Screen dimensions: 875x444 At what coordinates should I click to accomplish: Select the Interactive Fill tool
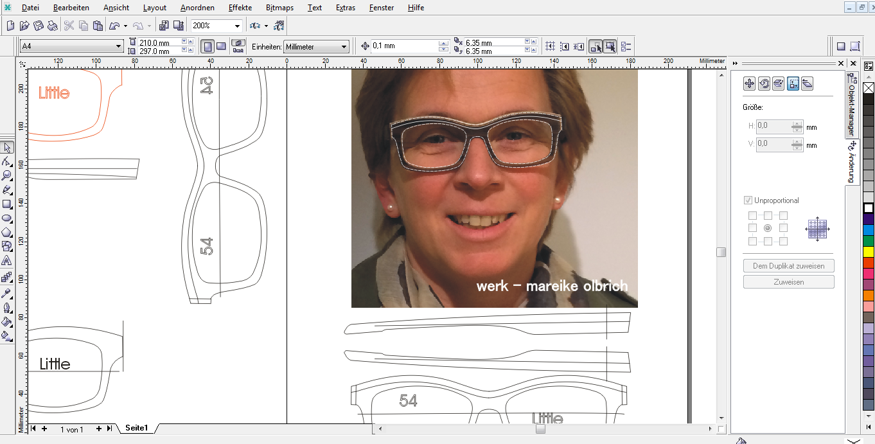click(7, 335)
